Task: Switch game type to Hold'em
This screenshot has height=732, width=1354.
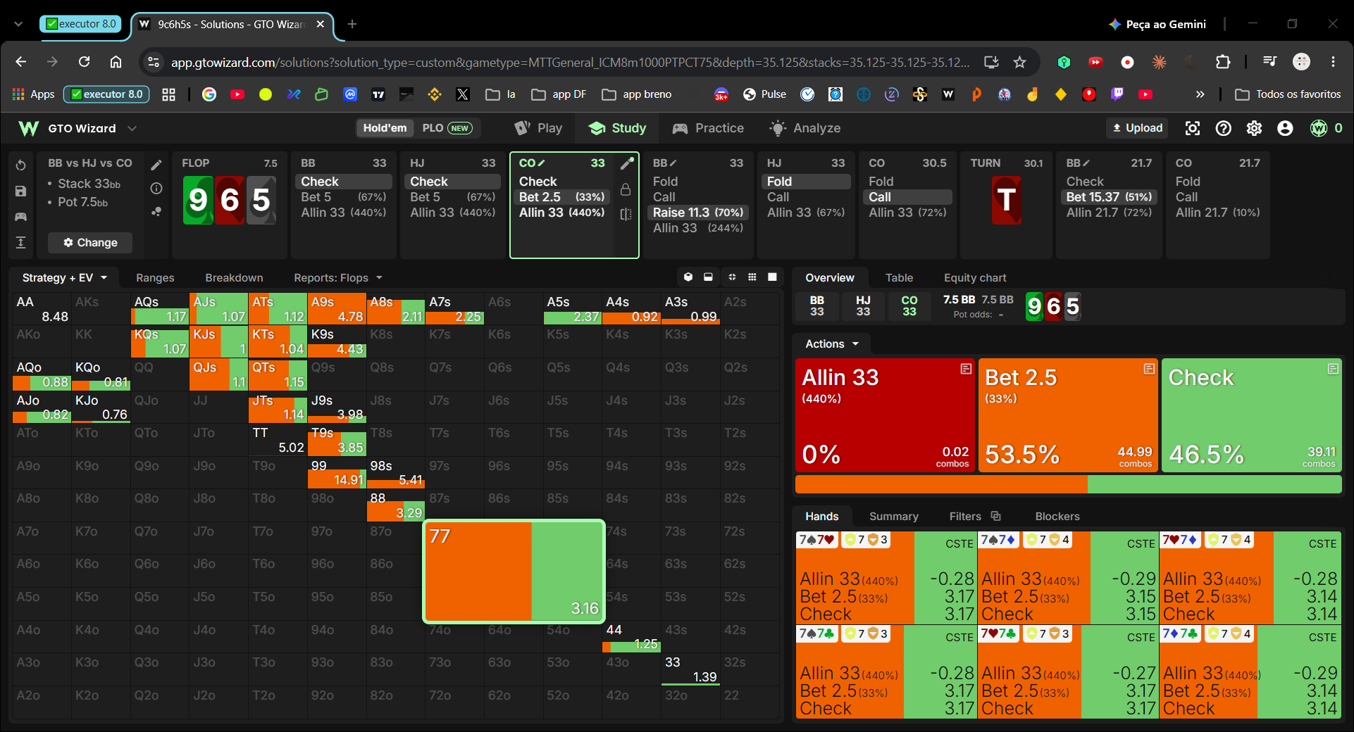Action: pos(385,128)
